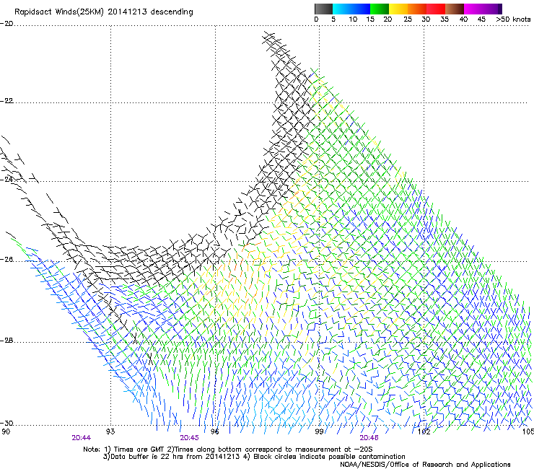Click the cyan 5-10 knots legend swatch

(x=342, y=9)
